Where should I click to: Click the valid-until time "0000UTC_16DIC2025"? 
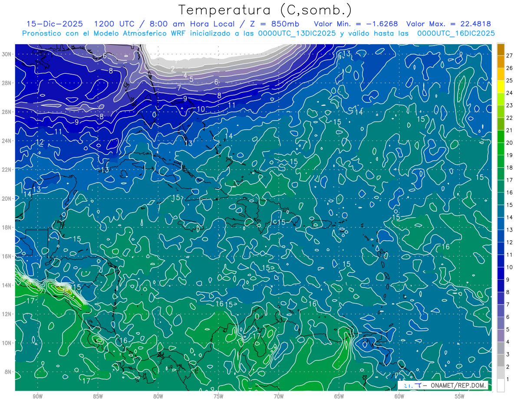point(456,33)
